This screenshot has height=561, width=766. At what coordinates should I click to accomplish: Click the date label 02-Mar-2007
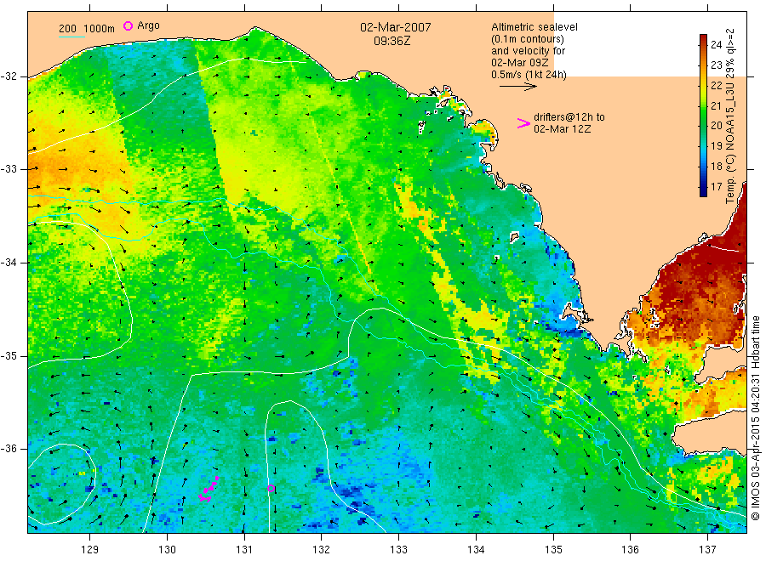[395, 27]
